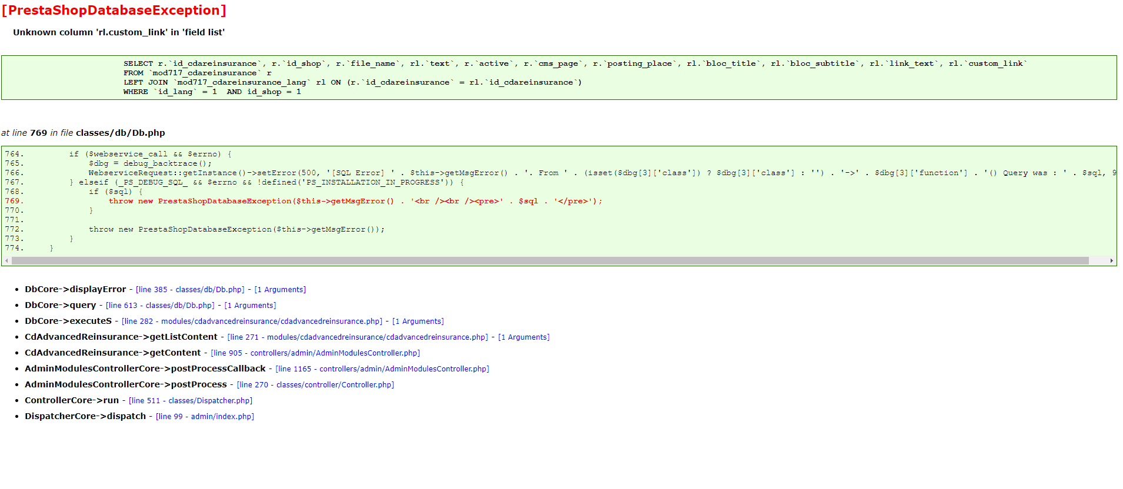Click code line 772 throw new exception
Viewport: 1123px width, 489px height.
236,229
